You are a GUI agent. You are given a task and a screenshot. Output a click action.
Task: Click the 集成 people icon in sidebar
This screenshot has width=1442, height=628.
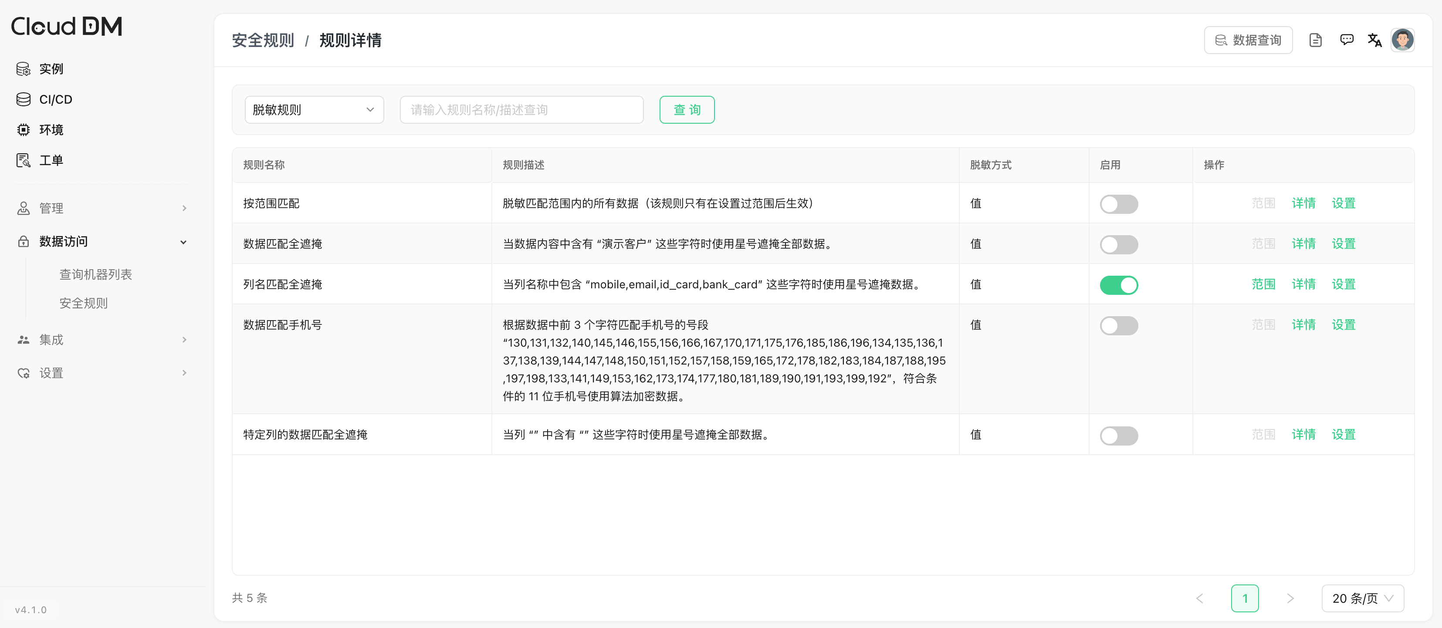pos(23,340)
